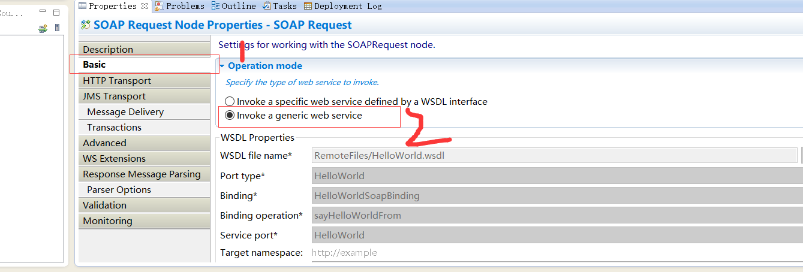The width and height of the screenshot is (803, 272).
Task: Select 'Invoke a specific web service' radio option
Action: click(x=230, y=102)
